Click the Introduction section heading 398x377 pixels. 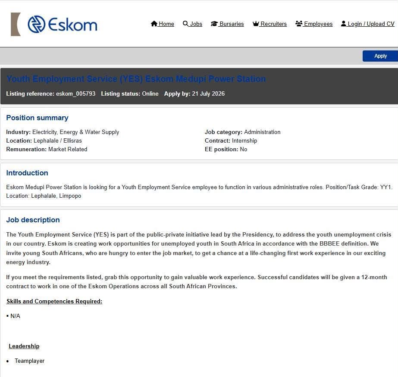click(x=27, y=173)
